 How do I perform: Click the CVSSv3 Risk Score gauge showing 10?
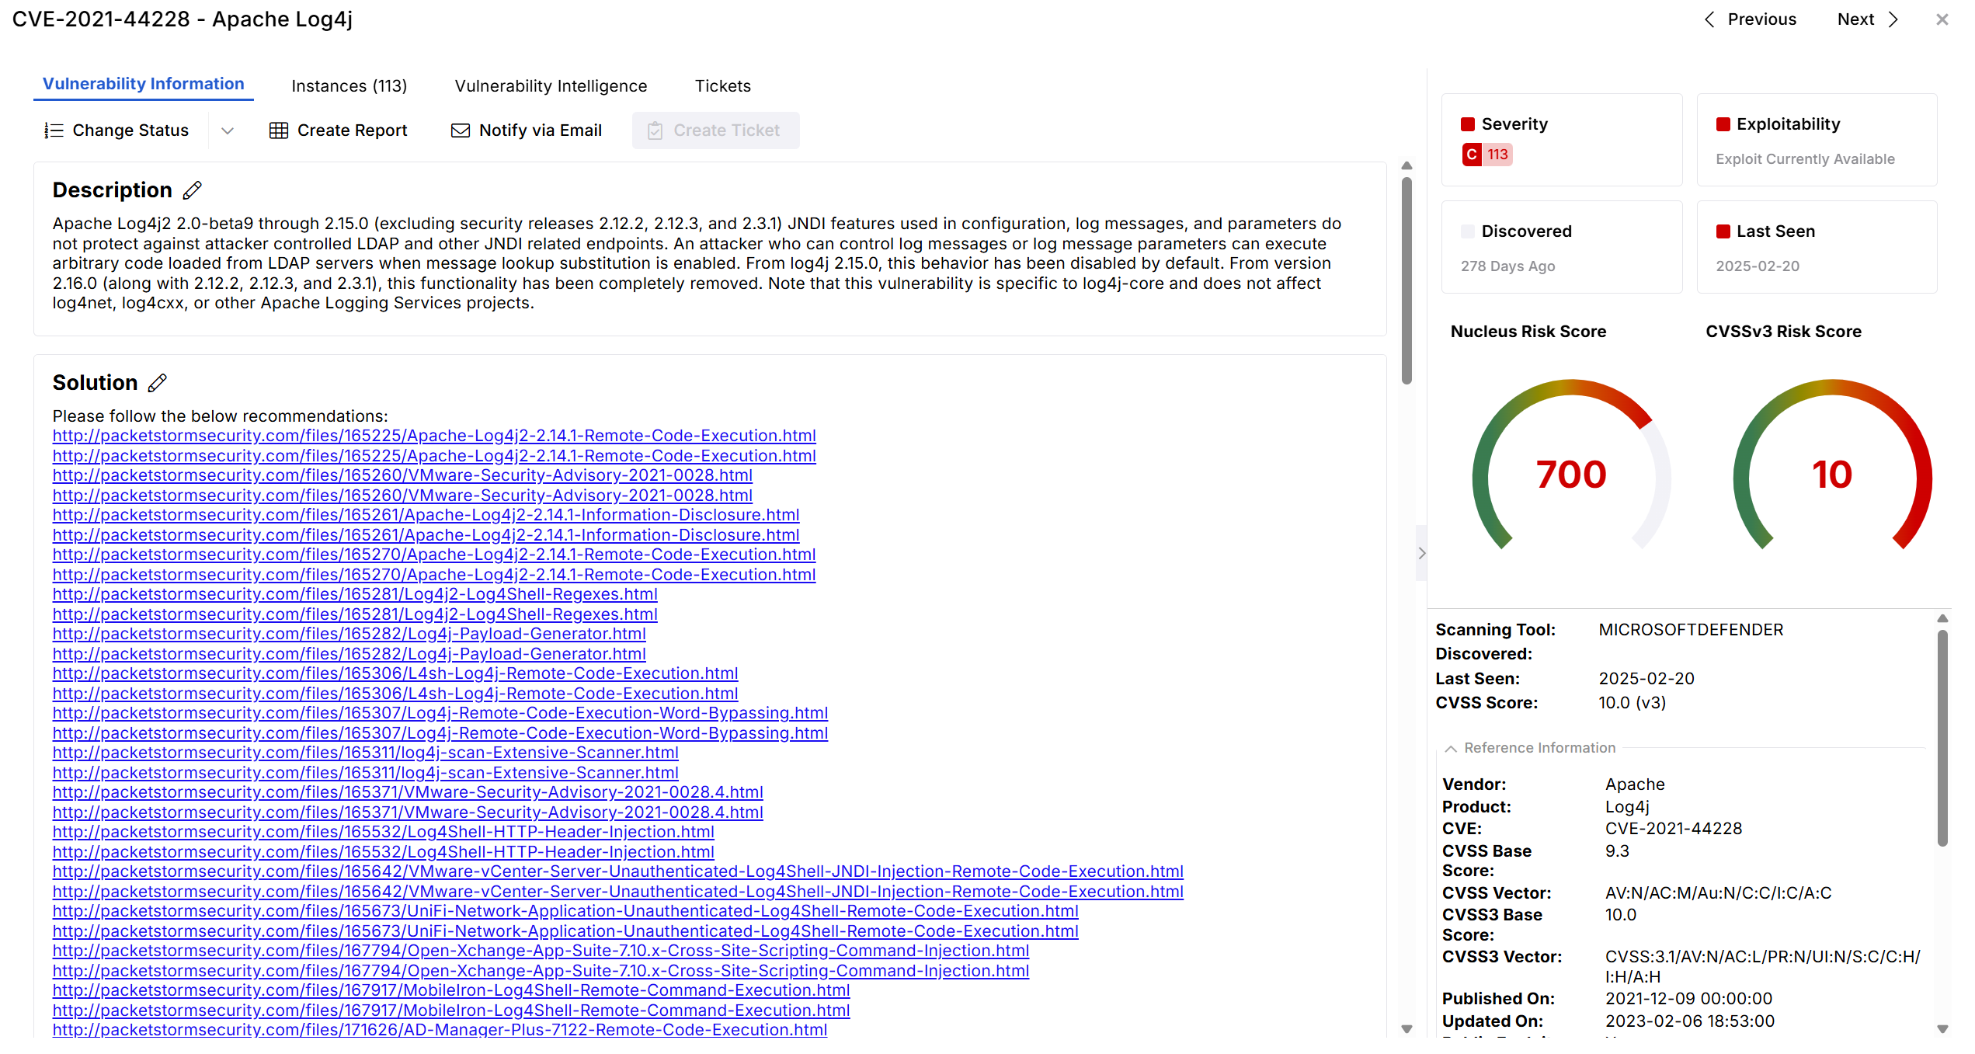coord(1830,475)
